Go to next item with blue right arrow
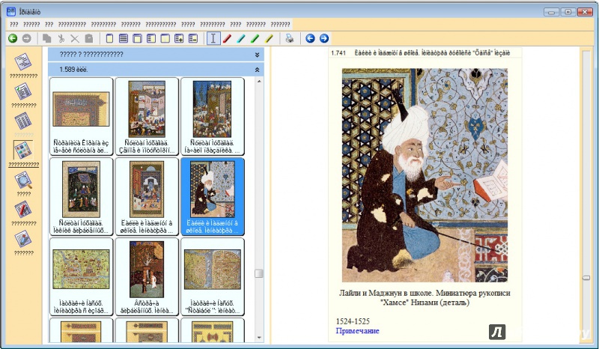 coord(324,38)
